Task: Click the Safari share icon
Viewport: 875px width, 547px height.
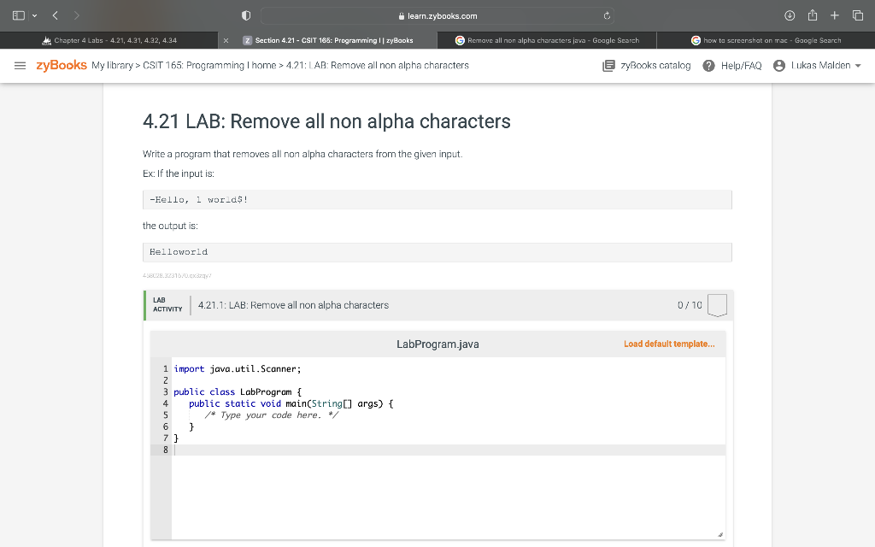Action: tap(811, 15)
